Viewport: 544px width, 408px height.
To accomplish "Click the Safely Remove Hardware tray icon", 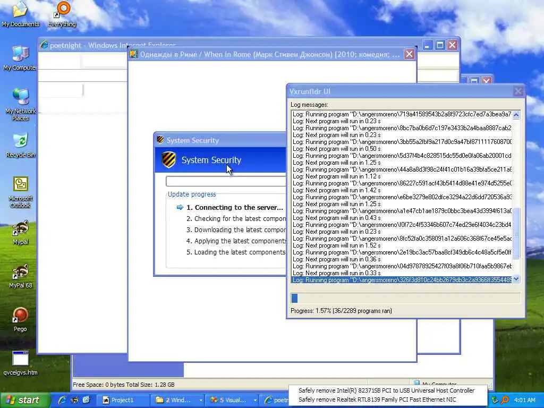I will [x=495, y=400].
